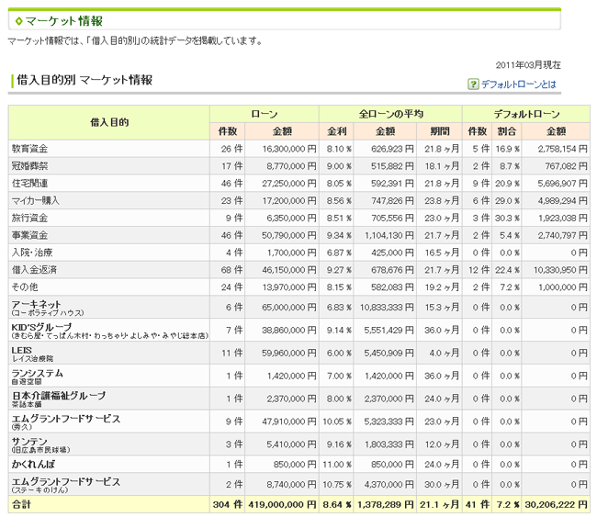Click the 全ローンの平均 group header
Viewport: 597px width, 517px height.
tap(390, 114)
